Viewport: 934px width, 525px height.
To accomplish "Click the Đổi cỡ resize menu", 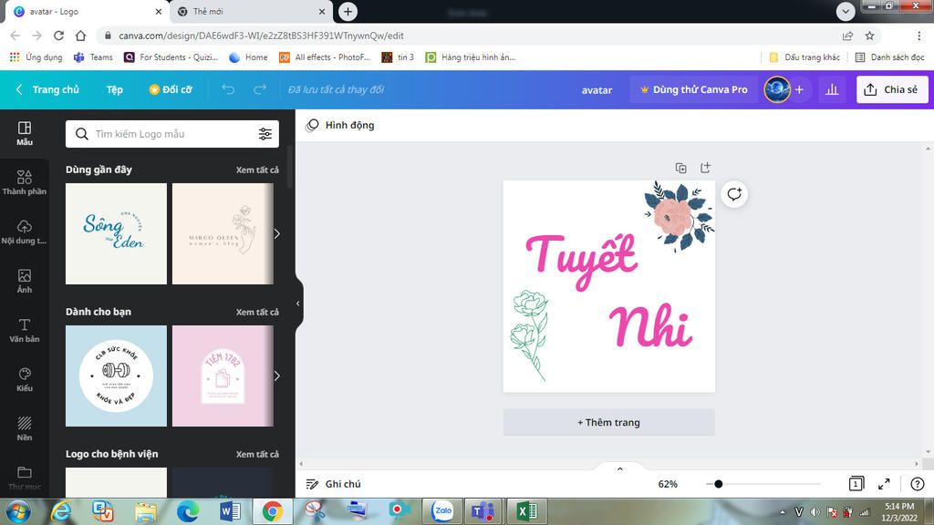I will 171,89.
